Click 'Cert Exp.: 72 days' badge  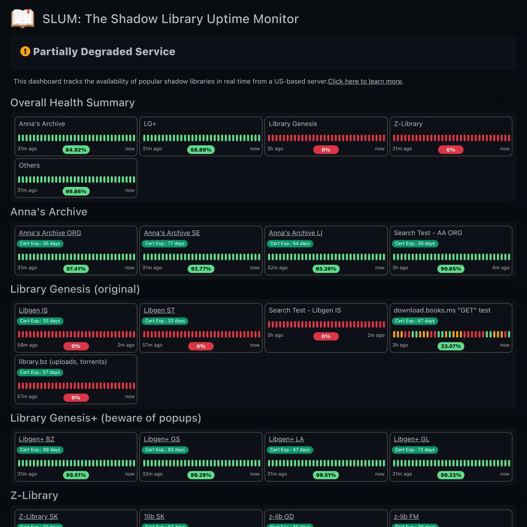(x=415, y=450)
